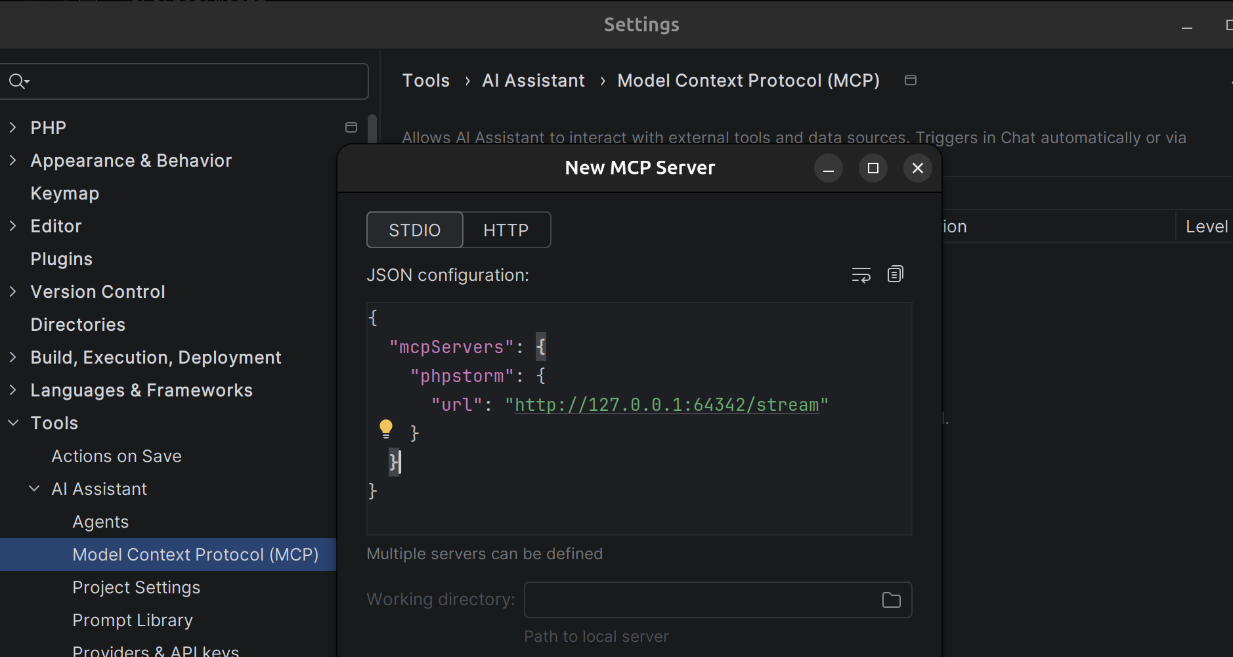
Task: Click project-level icon next to PHP
Action: pos(351,127)
